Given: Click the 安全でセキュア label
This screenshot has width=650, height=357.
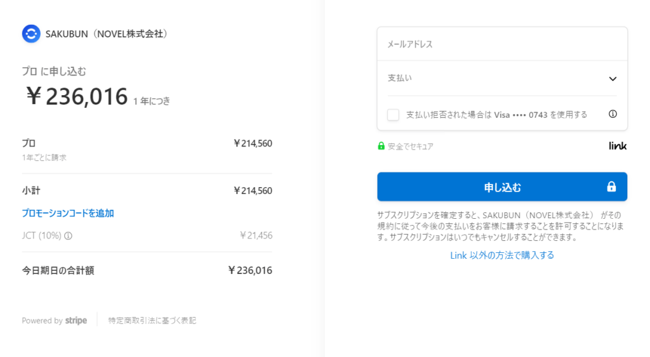Looking at the screenshot, I should tap(411, 146).
